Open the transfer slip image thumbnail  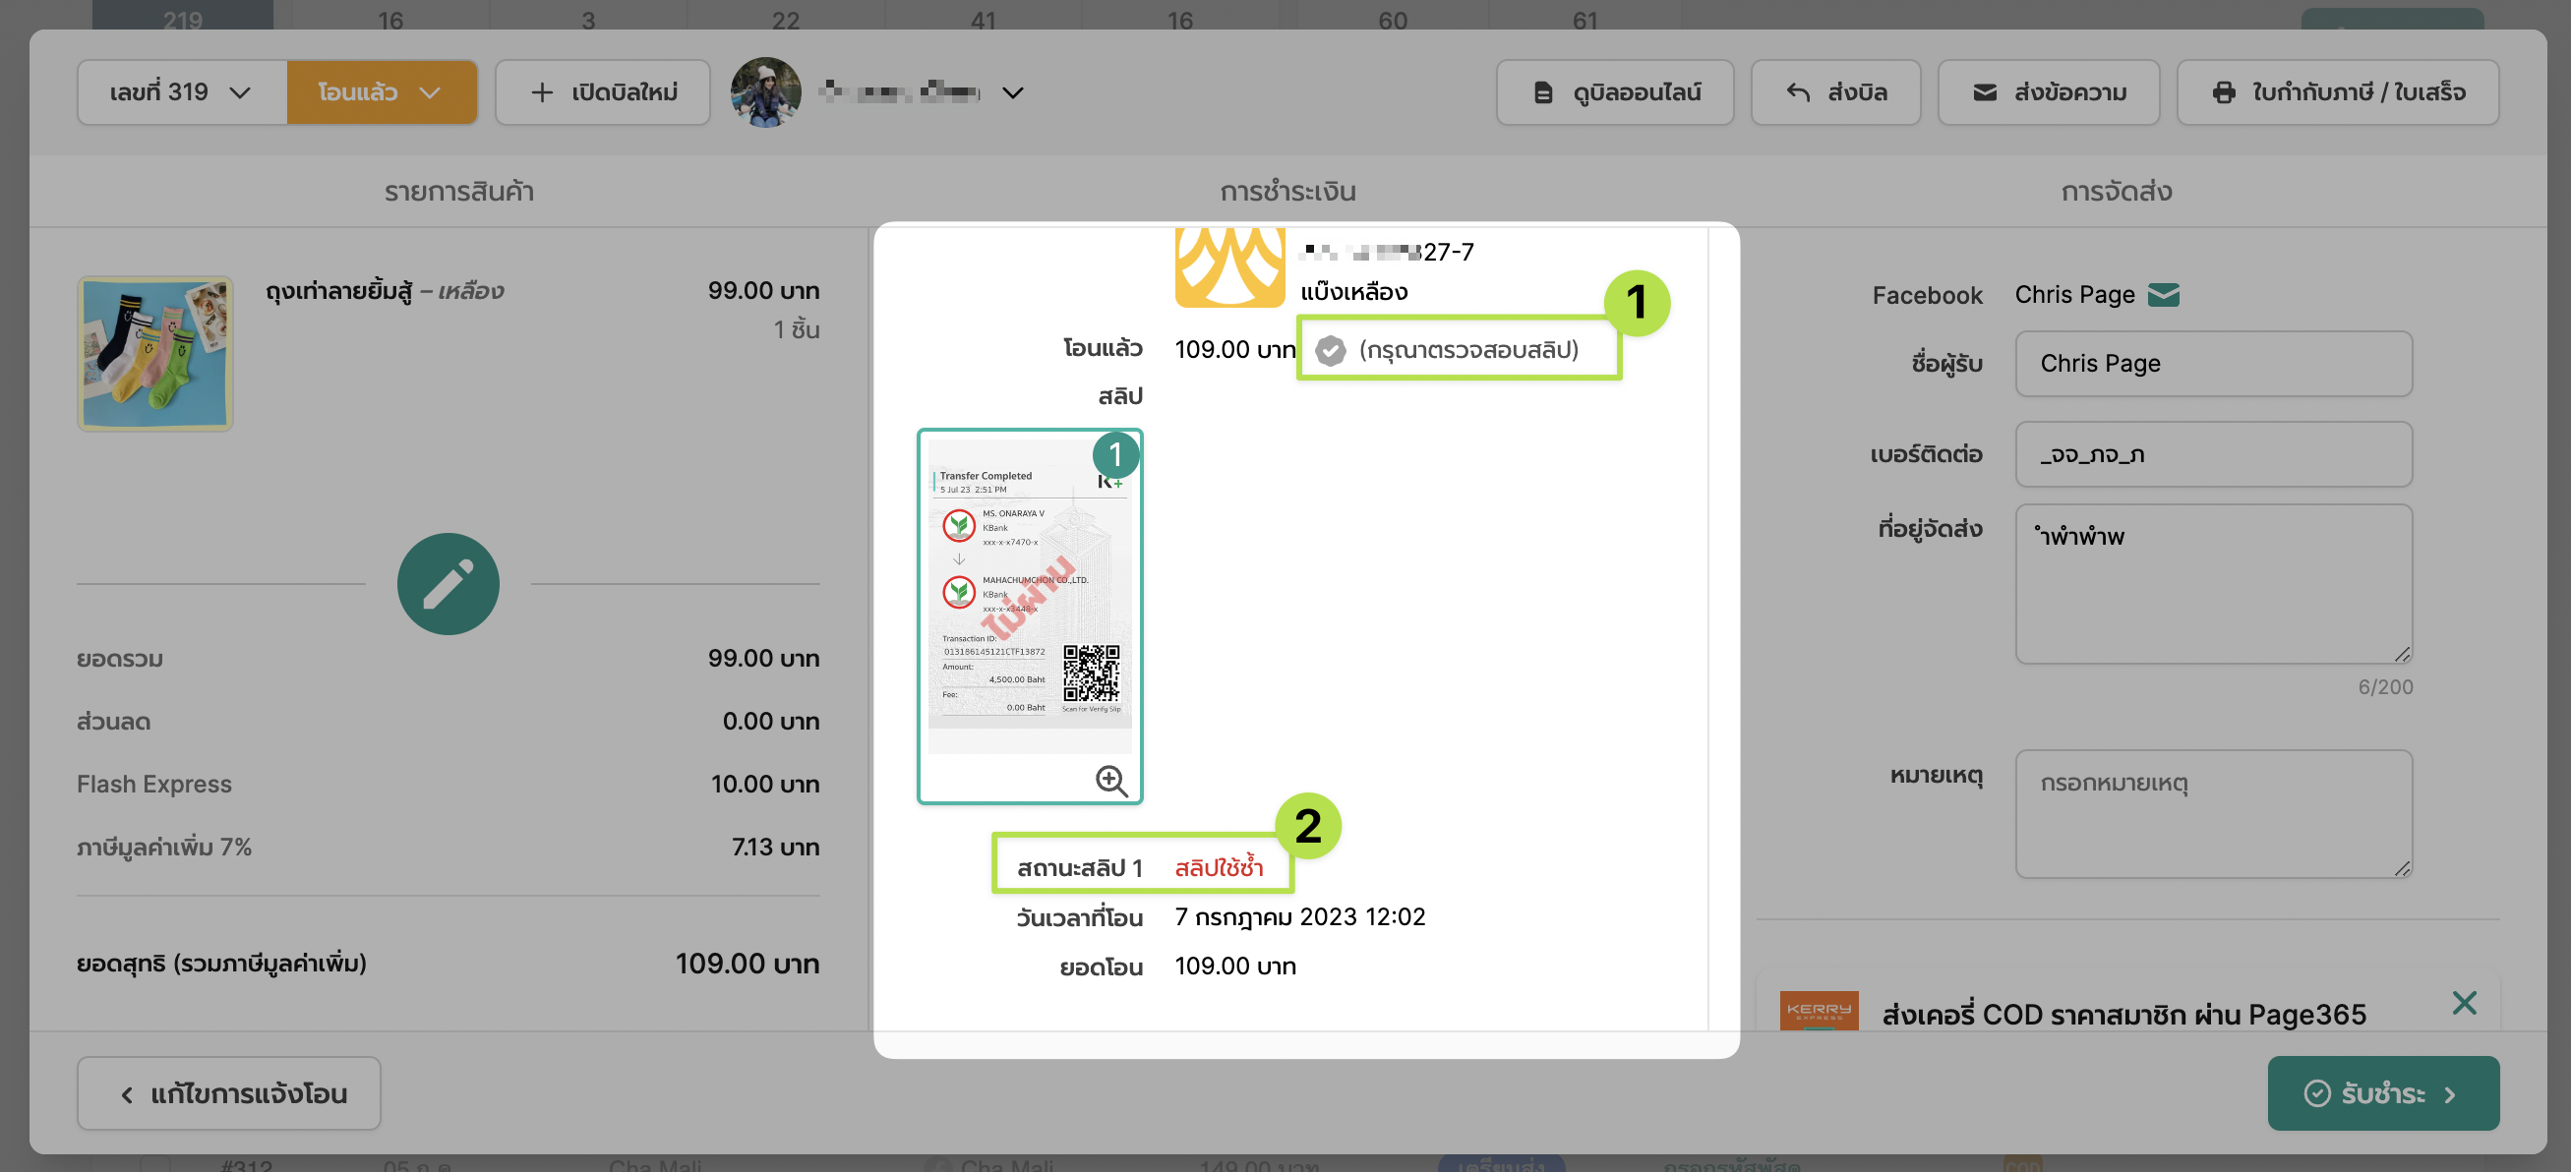pos(1029,599)
